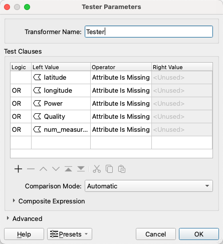Screen dimensions: 223x244
Task: Select the OR logic cell for num_measur...
Action: click(21, 129)
